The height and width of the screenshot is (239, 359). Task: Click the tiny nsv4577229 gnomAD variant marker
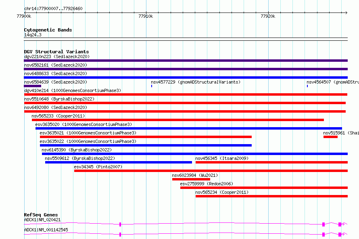pyautogui.click(x=152, y=86)
